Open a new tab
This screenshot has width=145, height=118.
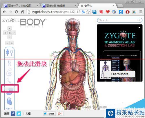pos(120,6)
